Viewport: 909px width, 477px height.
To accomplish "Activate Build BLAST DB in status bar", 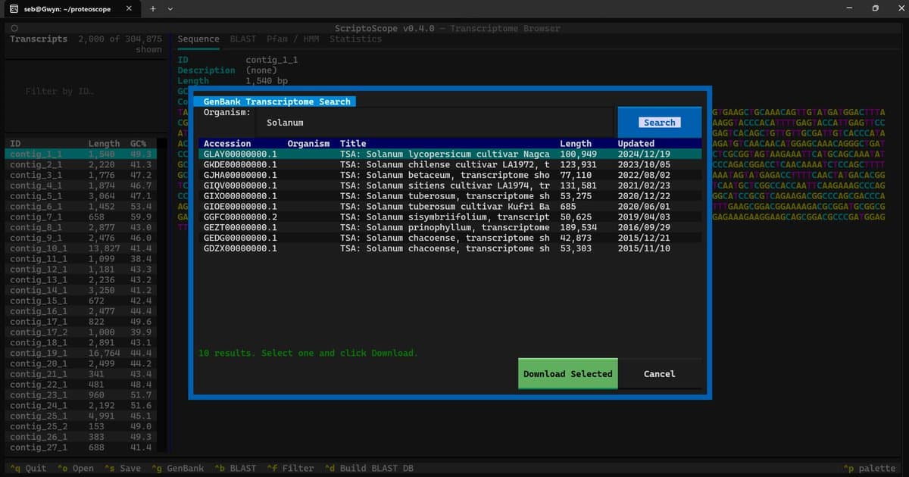I will pos(371,468).
